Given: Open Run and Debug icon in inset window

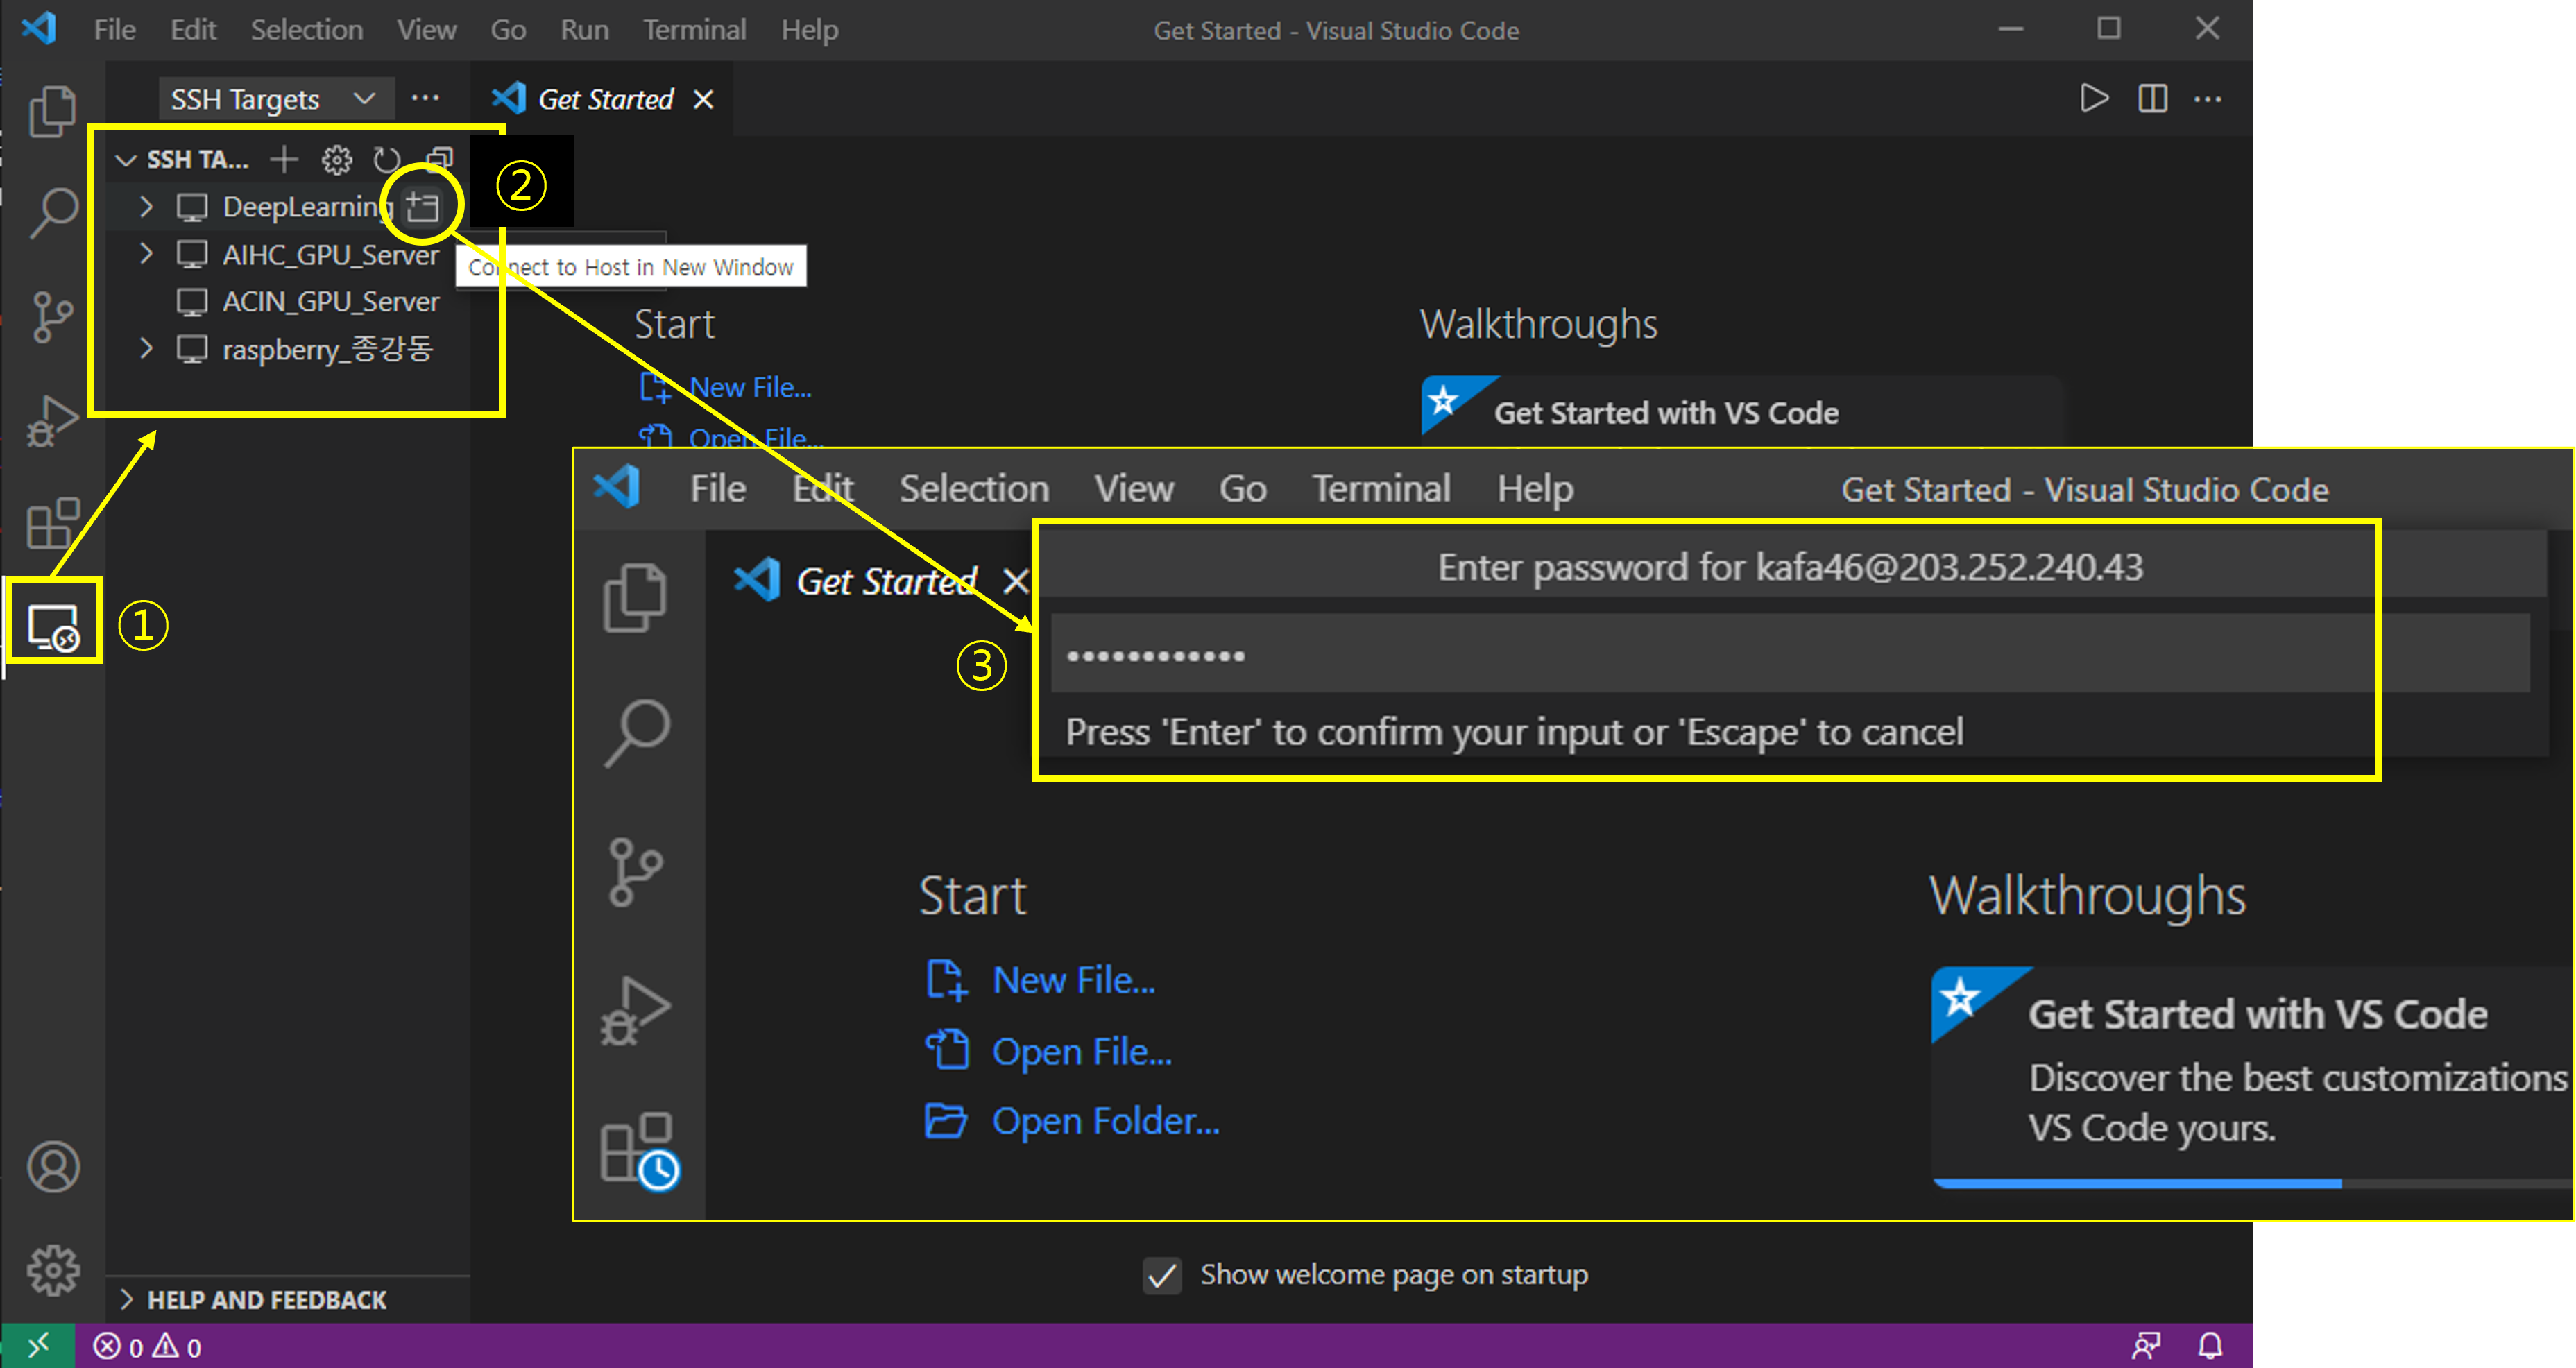Looking at the screenshot, I should click(636, 1010).
